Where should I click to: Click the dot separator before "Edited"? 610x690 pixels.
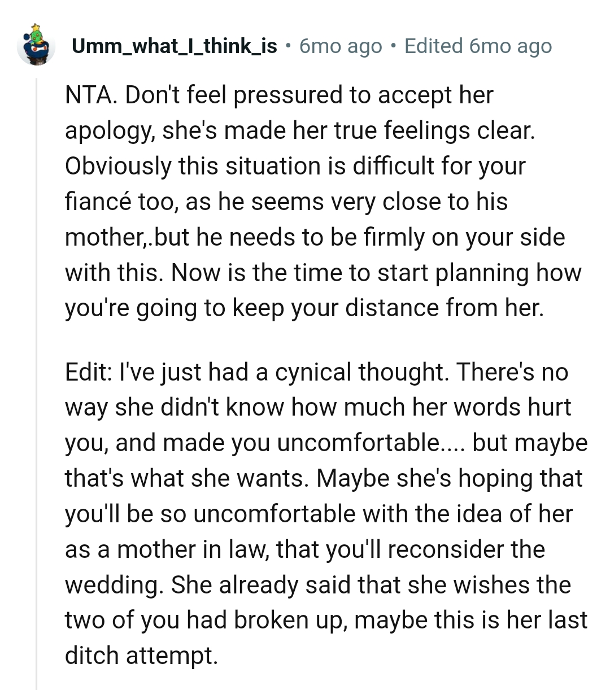393,46
